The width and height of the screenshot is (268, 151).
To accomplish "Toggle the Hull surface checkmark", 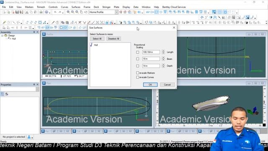I will click(91, 45).
